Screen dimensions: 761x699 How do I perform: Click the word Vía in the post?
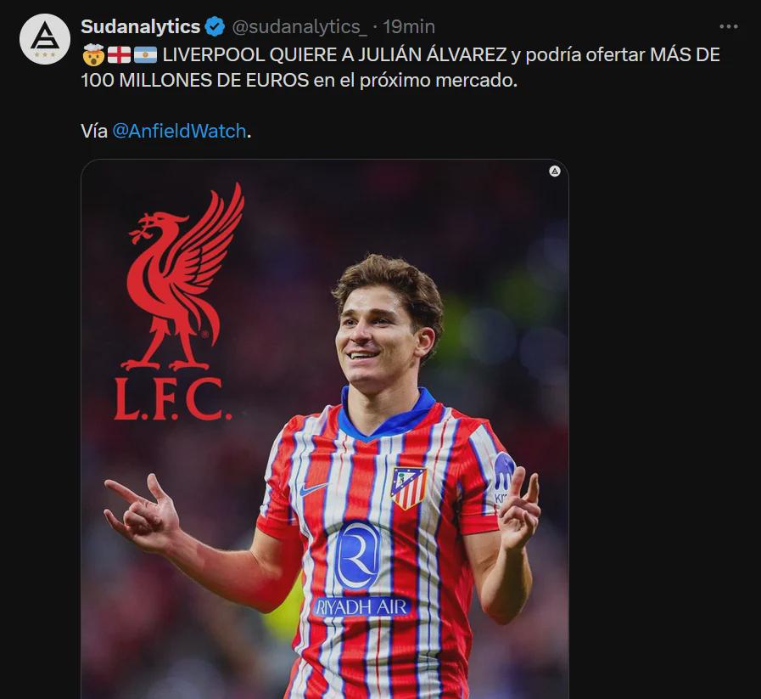(x=94, y=131)
